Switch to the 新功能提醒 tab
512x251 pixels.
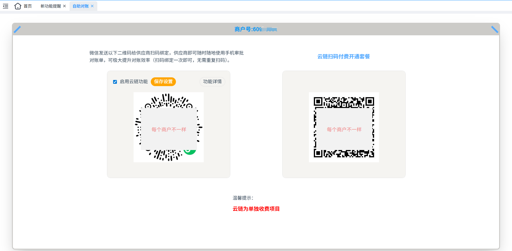click(51, 6)
